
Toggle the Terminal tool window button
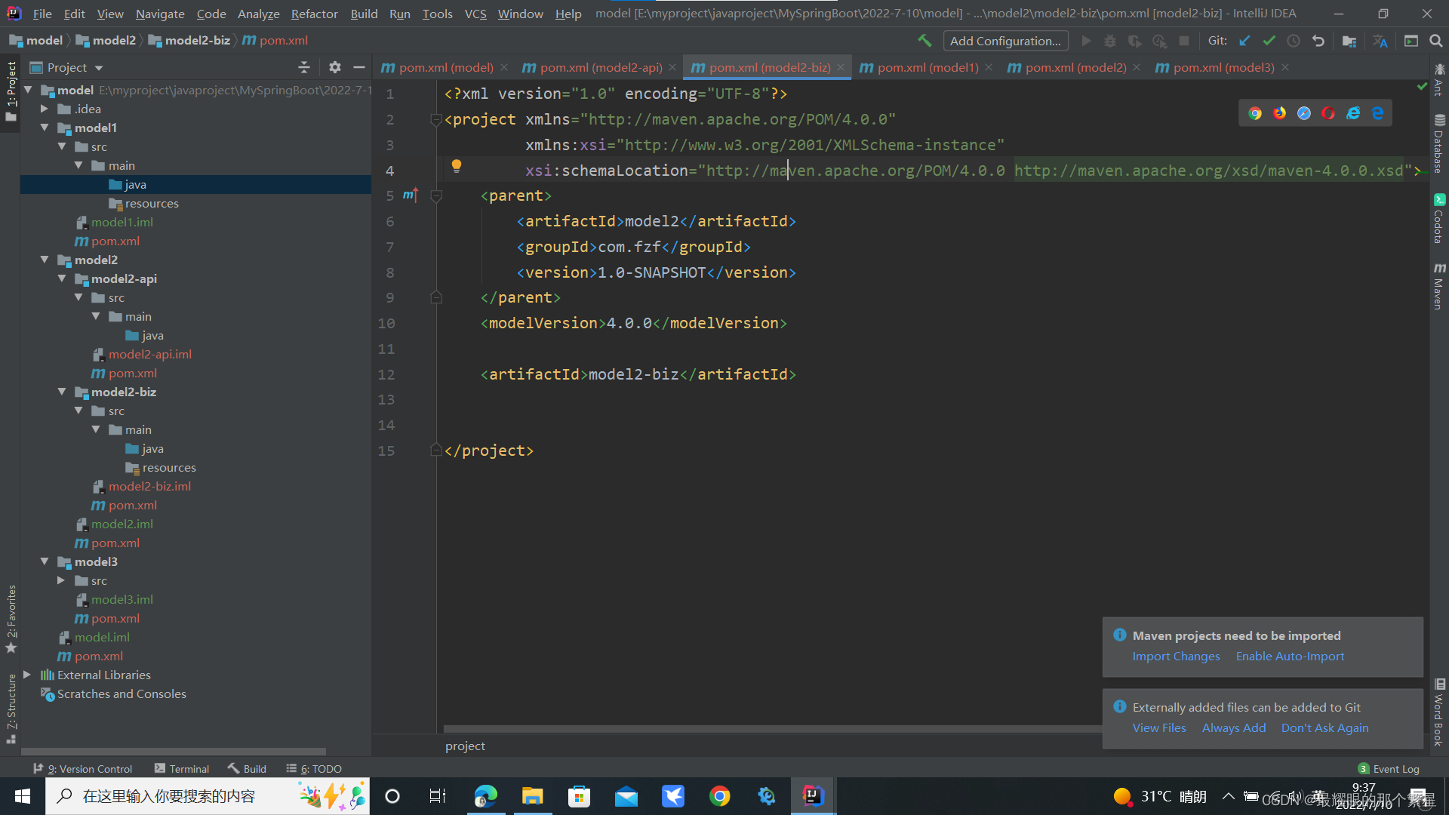pos(182,768)
